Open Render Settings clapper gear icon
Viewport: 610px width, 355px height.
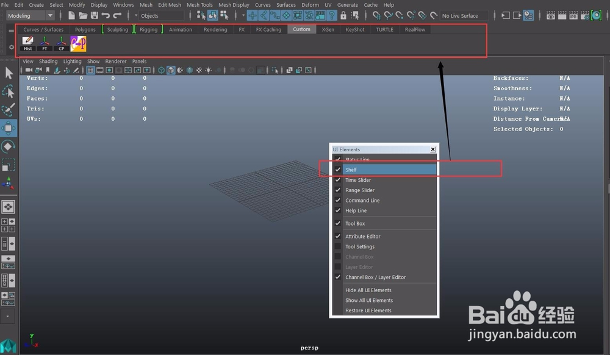[x=585, y=15]
